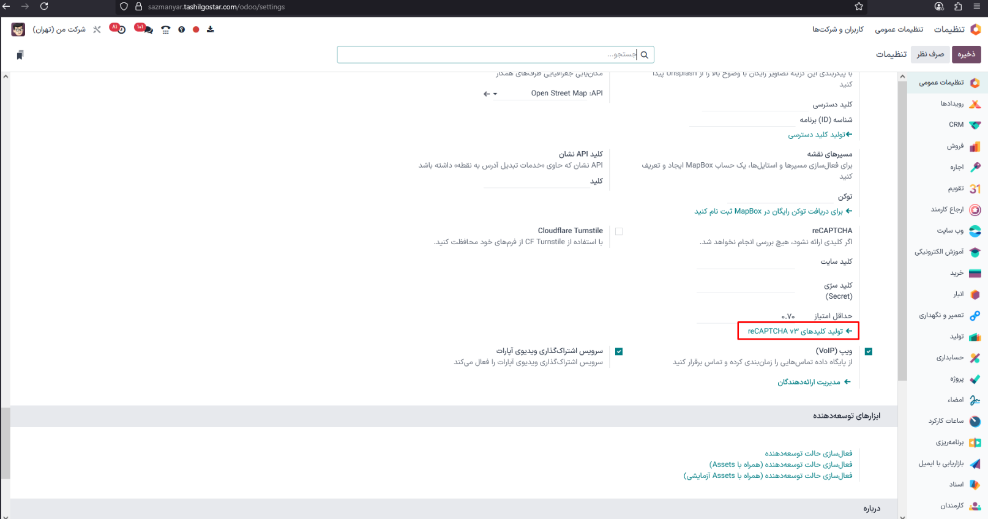Open the company switcher شرکت من (تهران)
Image resolution: width=988 pixels, height=519 pixels.
coord(59,29)
